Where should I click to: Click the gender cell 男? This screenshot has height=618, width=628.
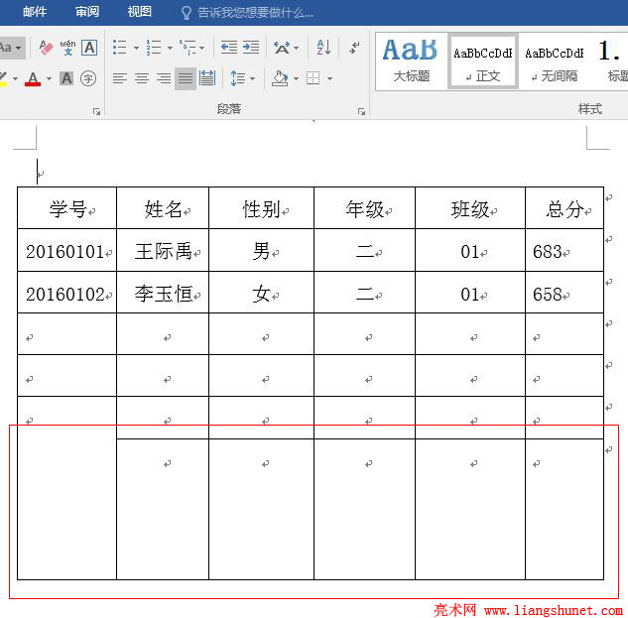[x=262, y=251]
